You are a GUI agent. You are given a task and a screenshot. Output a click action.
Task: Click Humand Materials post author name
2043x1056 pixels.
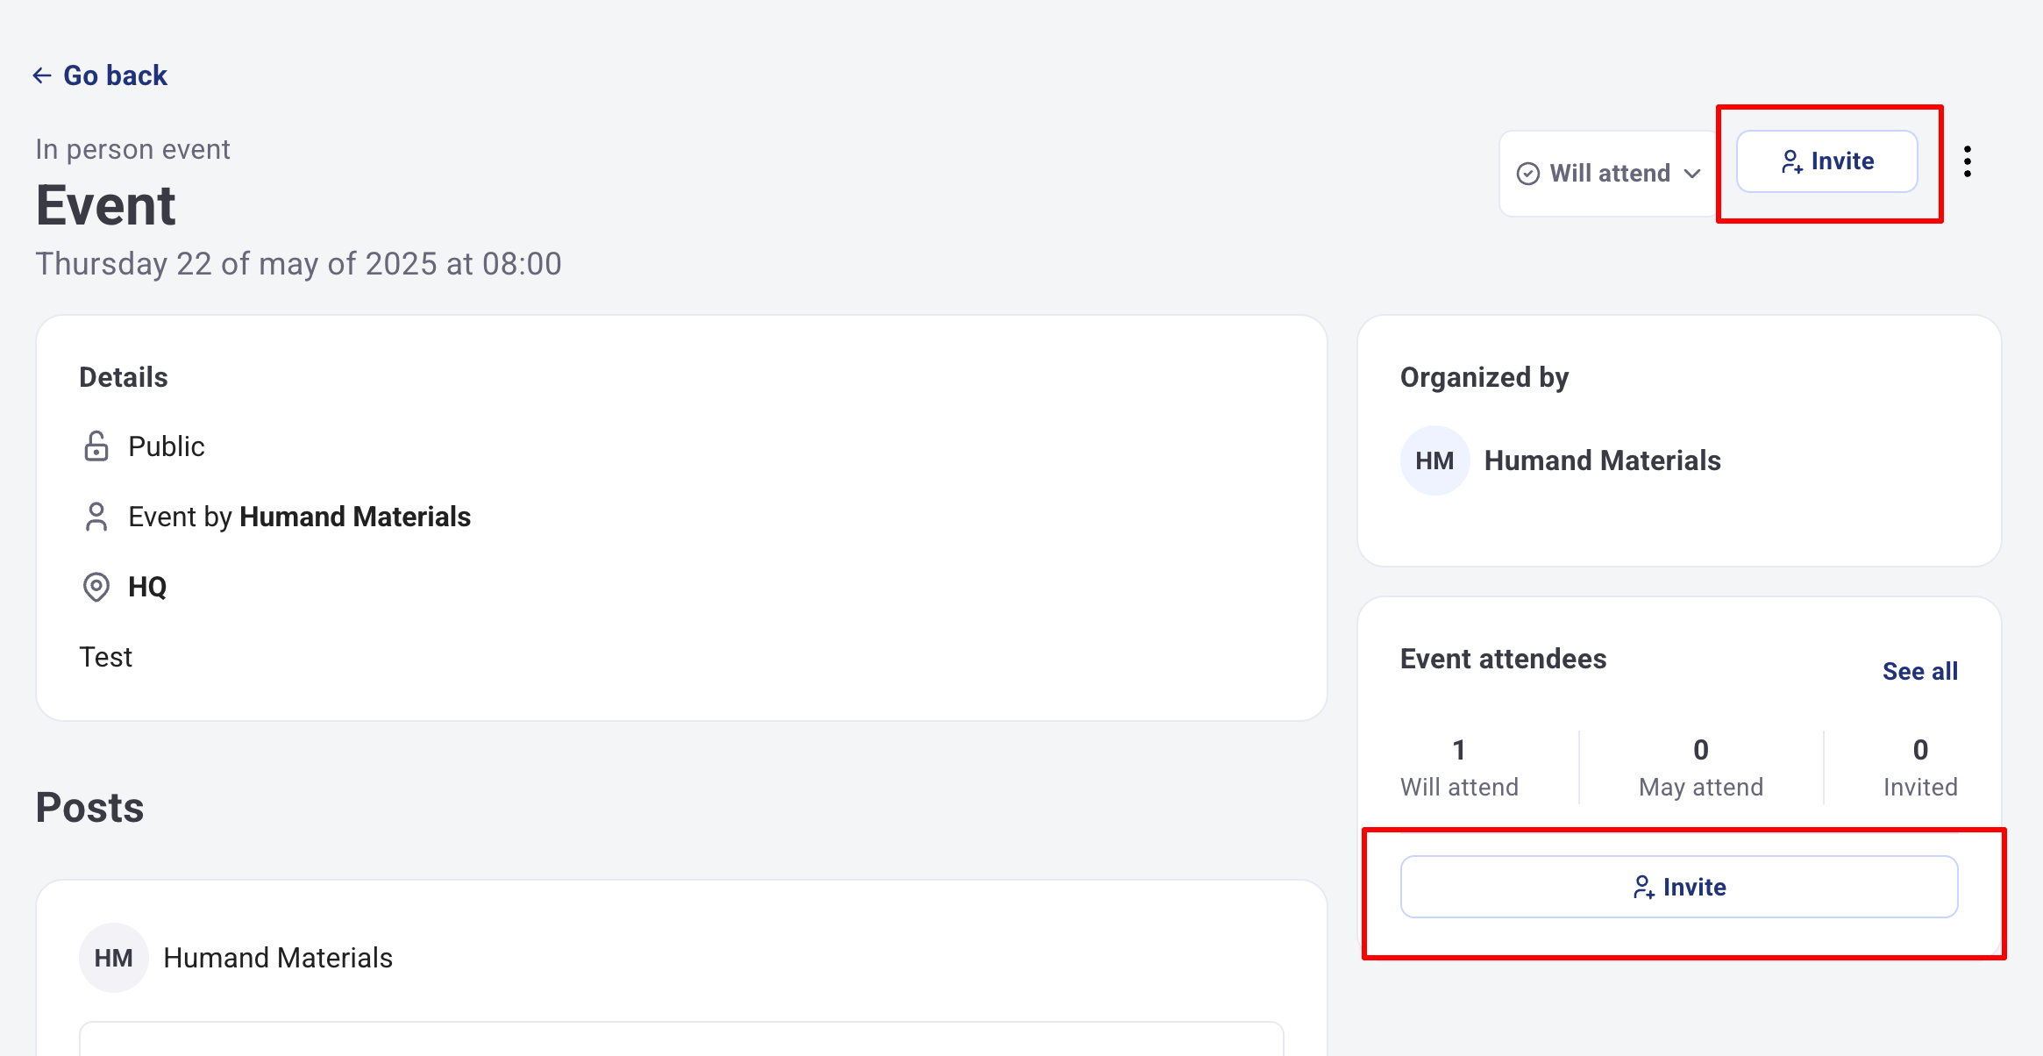coord(278,958)
